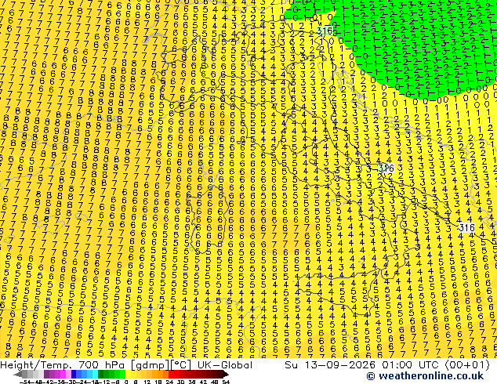Viewport: 497px width, 384px height.
Task: Click the 316 height label at the far right
Action: point(466,227)
